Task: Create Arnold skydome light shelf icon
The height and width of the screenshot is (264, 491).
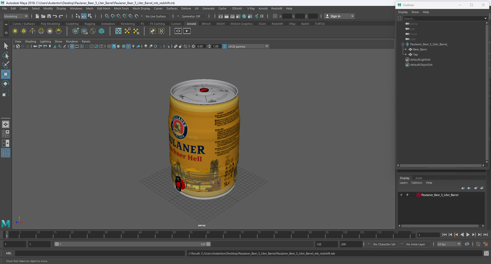Action: click(41, 31)
